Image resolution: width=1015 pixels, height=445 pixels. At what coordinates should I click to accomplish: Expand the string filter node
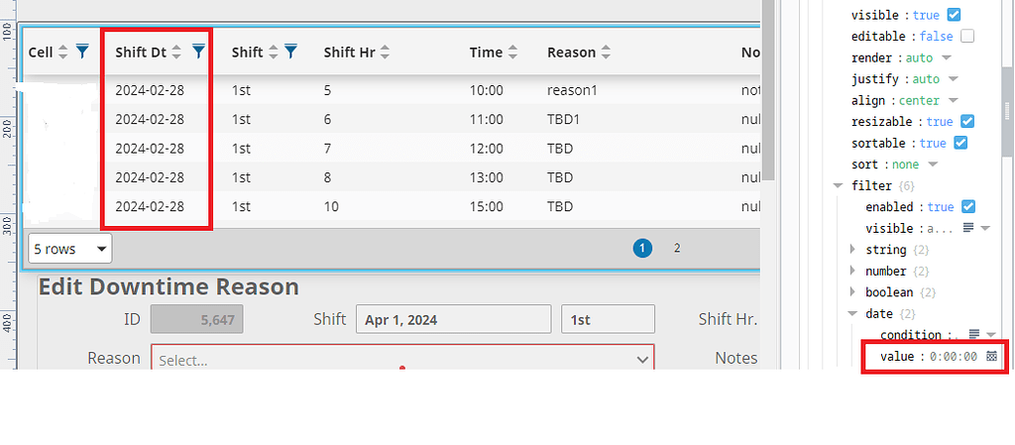[x=852, y=250]
